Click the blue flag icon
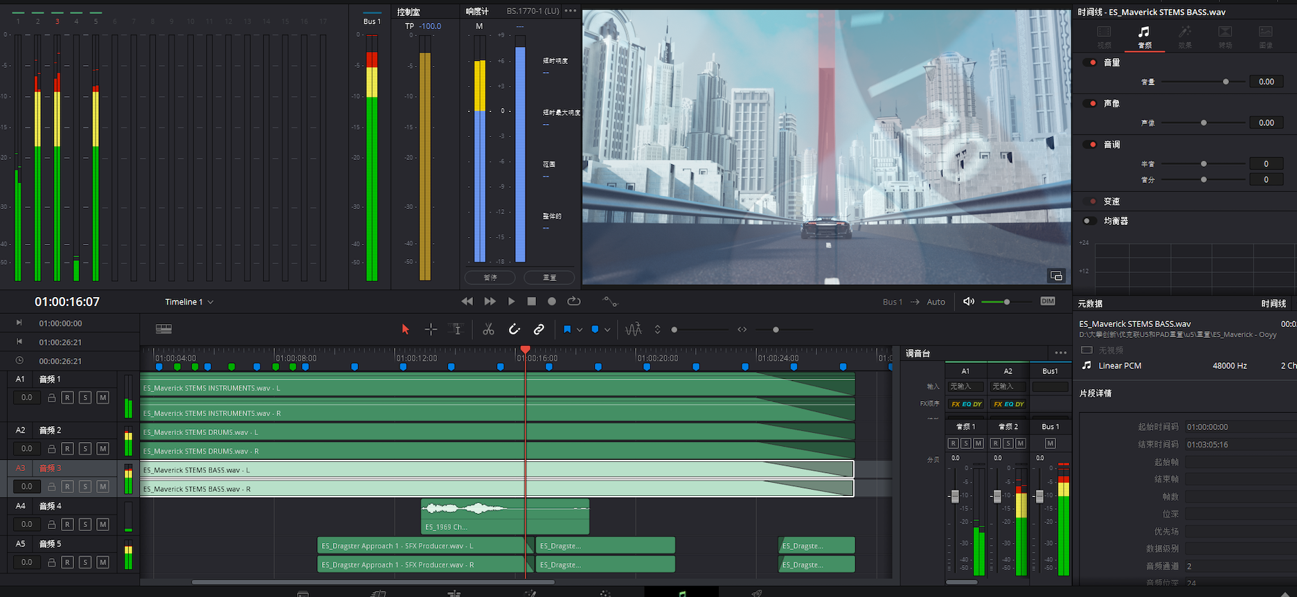This screenshot has width=1297, height=597. pyautogui.click(x=567, y=330)
